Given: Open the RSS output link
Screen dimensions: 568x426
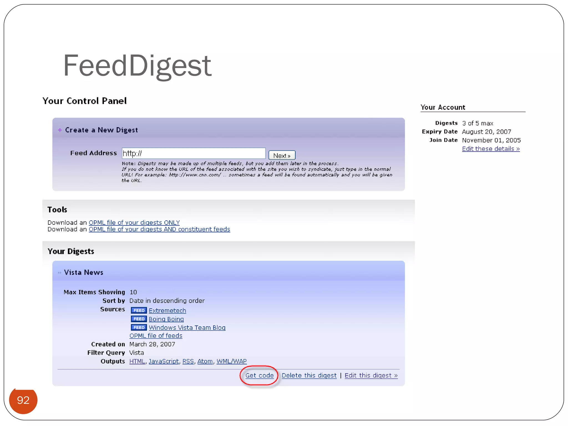Looking at the screenshot, I should pyautogui.click(x=188, y=361).
